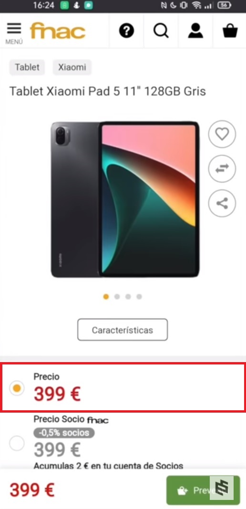This screenshot has height=509, width=246.
Task: Open the help question mark icon
Action: pyautogui.click(x=126, y=31)
